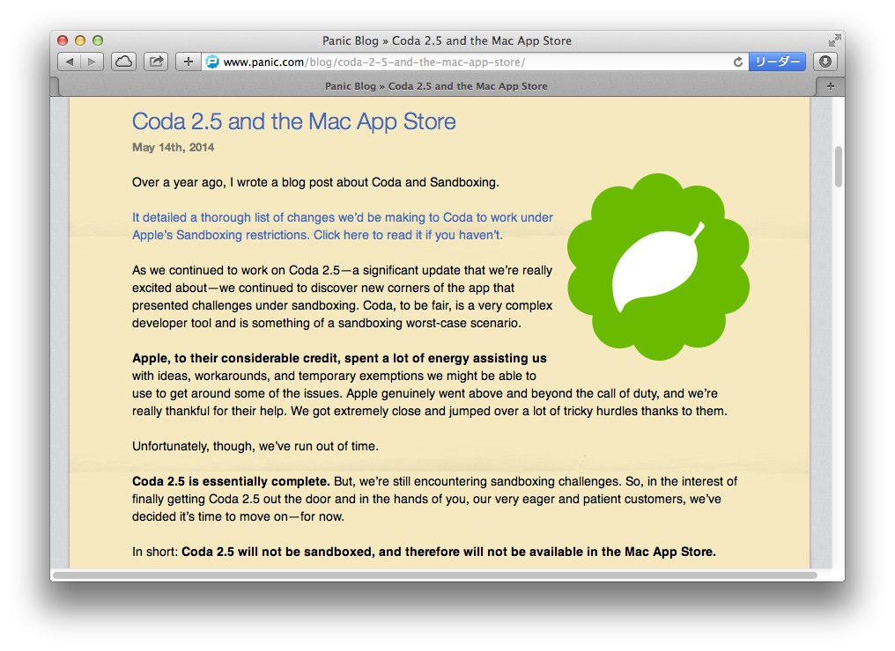This screenshot has width=895, height=651.
Task: Open iCloud Tabs cloud icon
Action: tap(123, 62)
